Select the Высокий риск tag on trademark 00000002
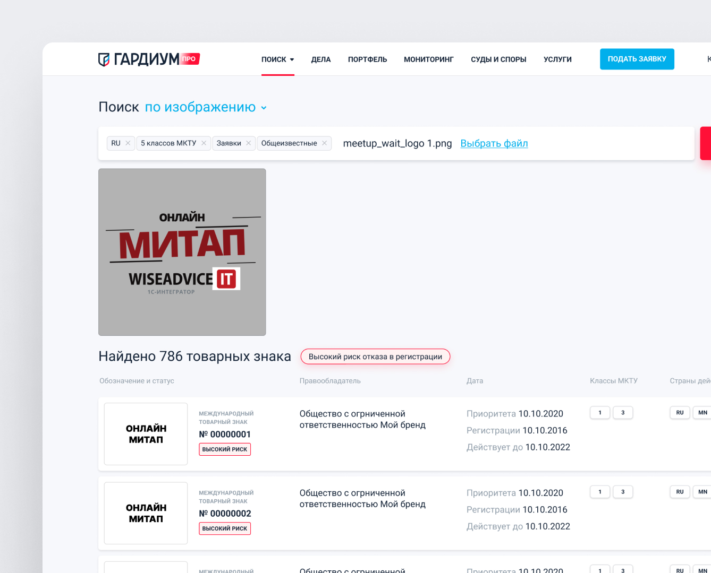Viewport: 711px width, 573px height. [x=225, y=528]
